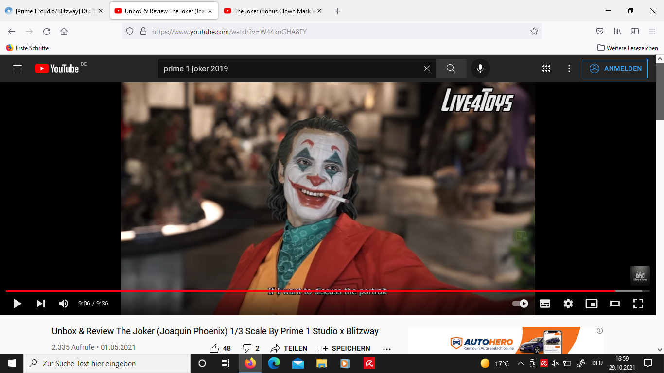Click the AutoHero advertisement banner

[x=506, y=340]
